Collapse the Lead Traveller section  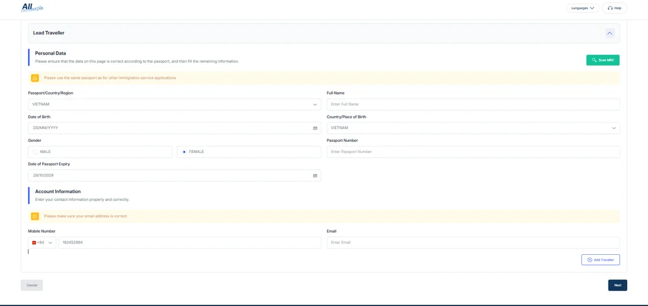(610, 33)
